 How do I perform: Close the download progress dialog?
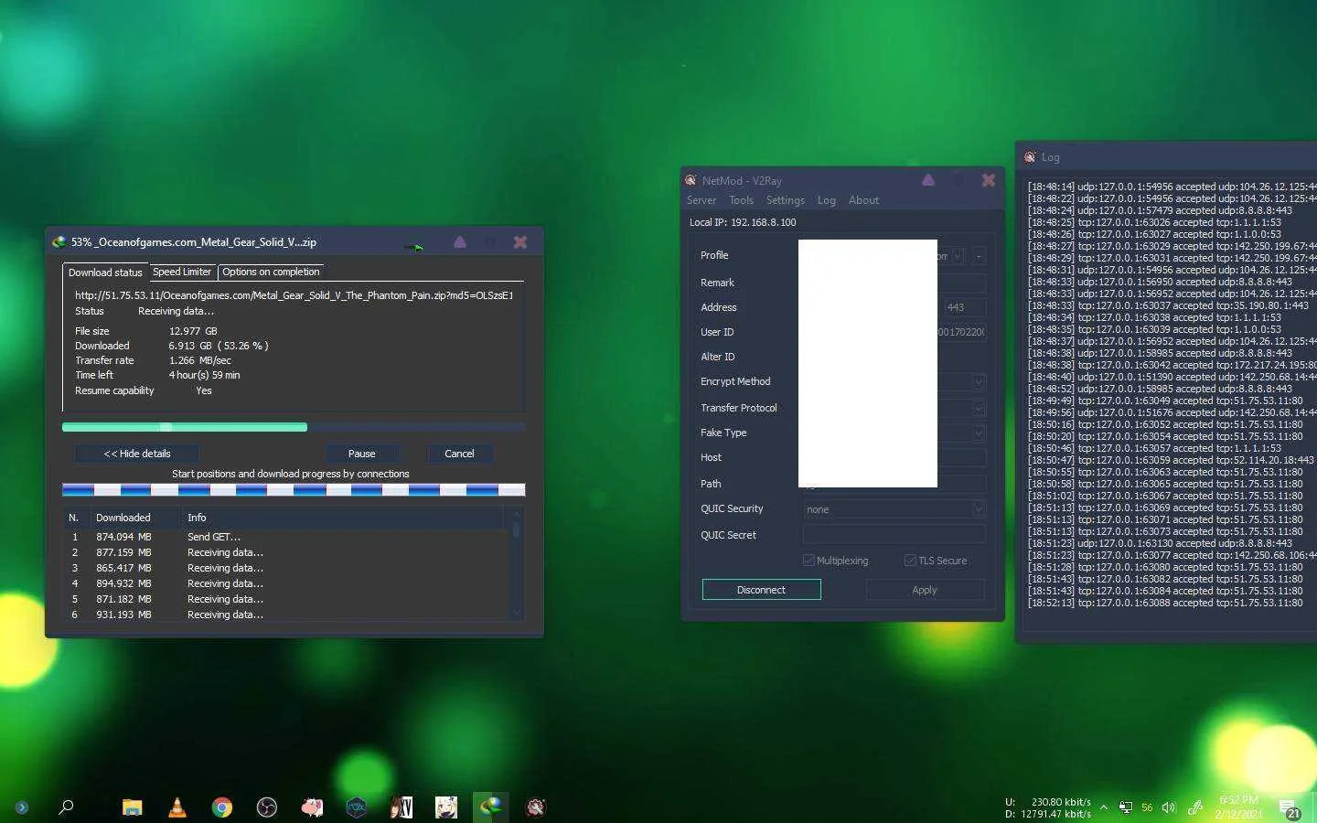[x=520, y=241]
